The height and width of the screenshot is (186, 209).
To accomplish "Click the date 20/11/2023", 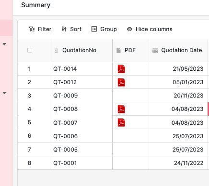I will pyautogui.click(x=188, y=96).
